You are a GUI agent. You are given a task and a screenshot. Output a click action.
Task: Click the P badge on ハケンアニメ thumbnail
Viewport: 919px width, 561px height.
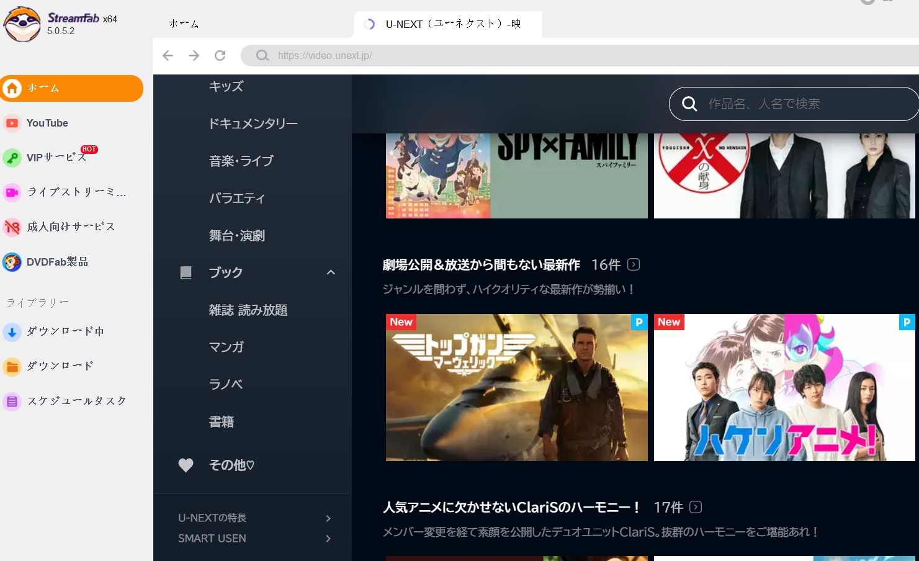[x=907, y=322]
